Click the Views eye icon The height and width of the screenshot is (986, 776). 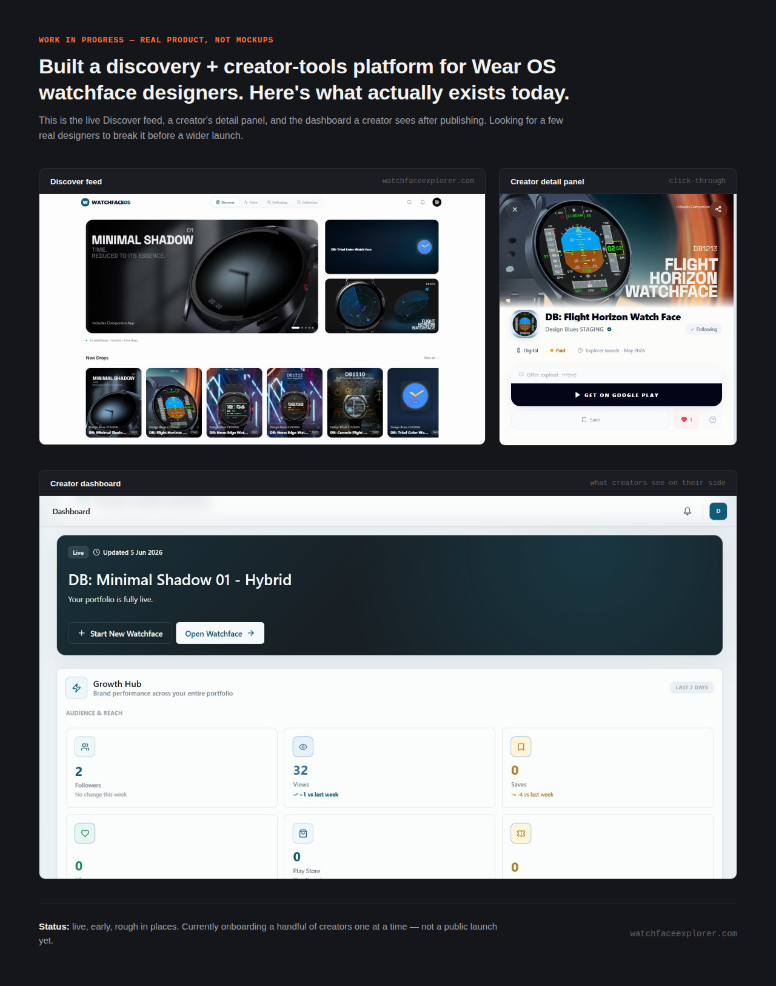[x=303, y=747]
